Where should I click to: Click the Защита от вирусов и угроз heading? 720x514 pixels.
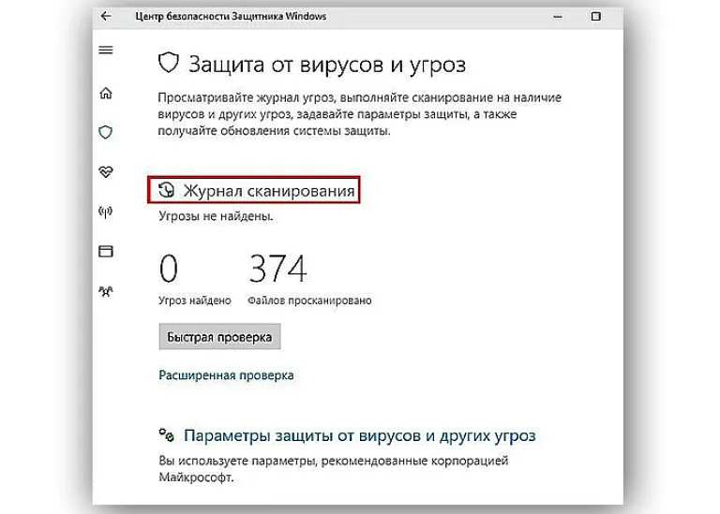click(327, 65)
